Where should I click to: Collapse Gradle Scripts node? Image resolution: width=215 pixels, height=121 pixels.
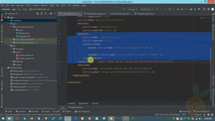[5, 68]
